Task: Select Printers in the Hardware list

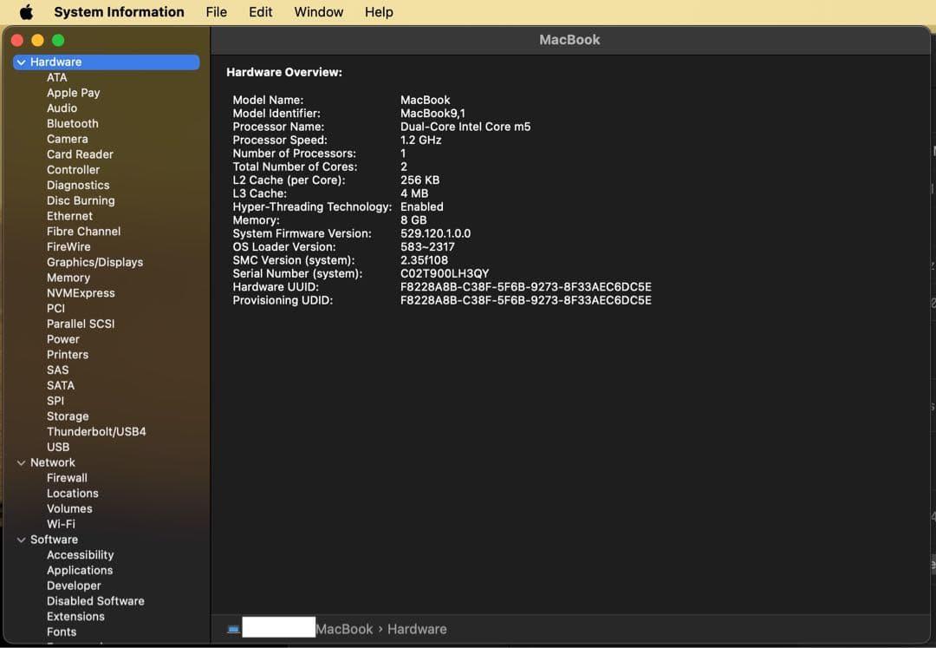Action: pyautogui.click(x=68, y=354)
